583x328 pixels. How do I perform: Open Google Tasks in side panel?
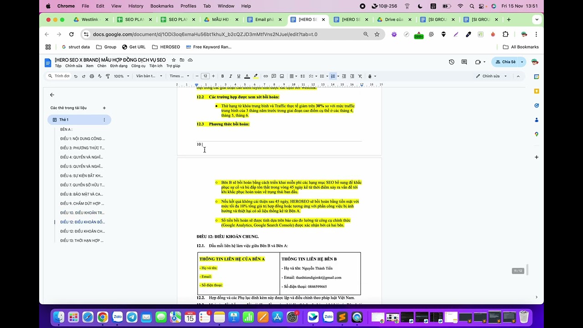coord(537,105)
